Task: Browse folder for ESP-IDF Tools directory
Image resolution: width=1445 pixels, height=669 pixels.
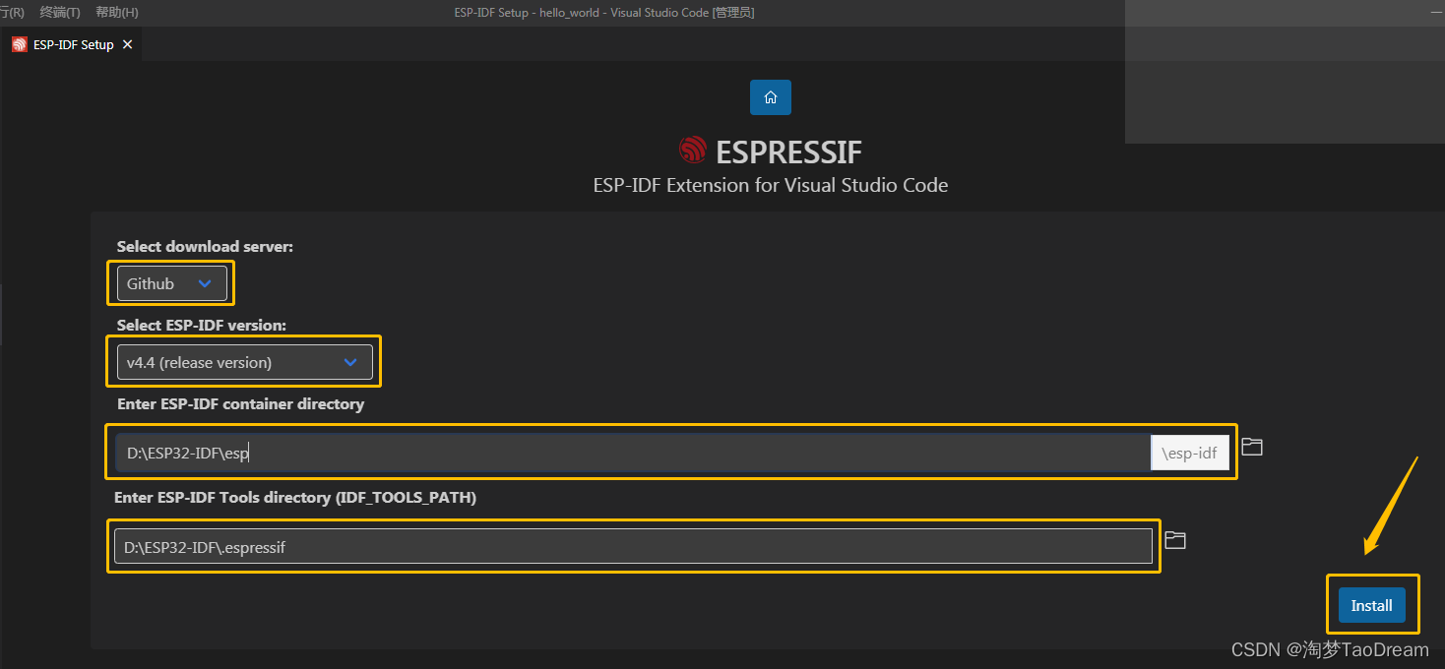Action: coord(1175,539)
